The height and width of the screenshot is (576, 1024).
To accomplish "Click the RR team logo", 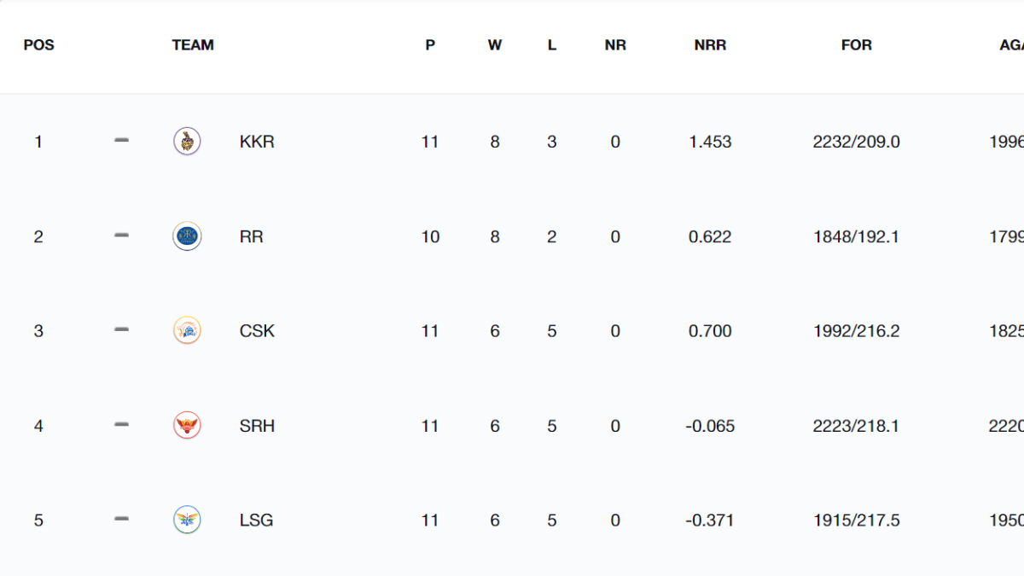I will (187, 236).
